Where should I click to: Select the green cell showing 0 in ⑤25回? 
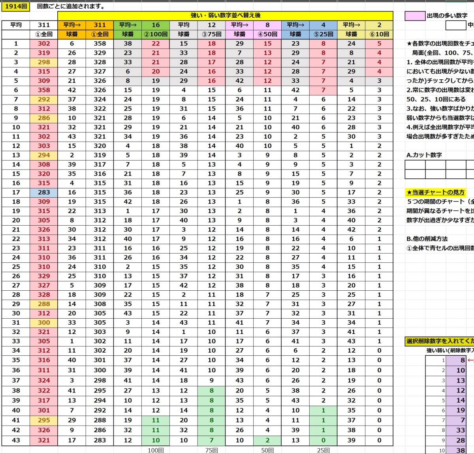pyautogui.click(x=323, y=441)
